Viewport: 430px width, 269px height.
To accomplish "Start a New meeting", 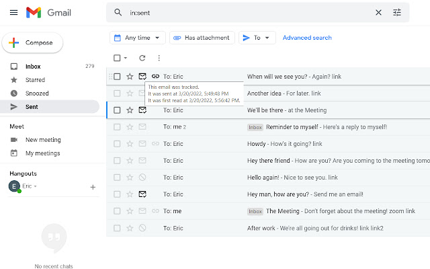I will (43, 140).
